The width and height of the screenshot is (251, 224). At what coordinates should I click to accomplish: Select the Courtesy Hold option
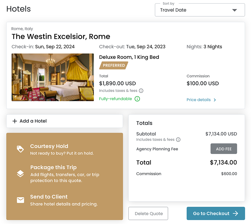[49, 146]
